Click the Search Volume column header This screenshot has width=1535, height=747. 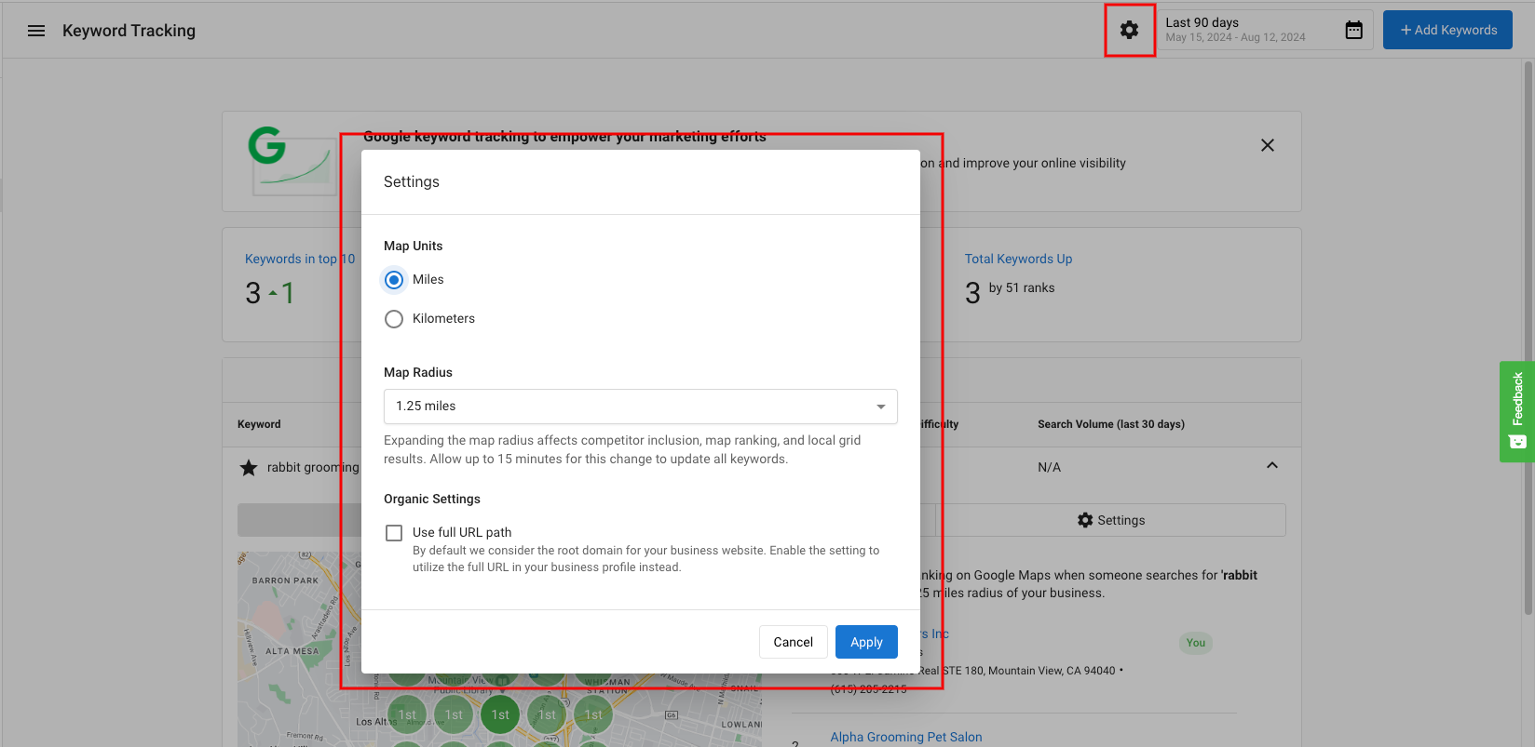pos(1110,424)
